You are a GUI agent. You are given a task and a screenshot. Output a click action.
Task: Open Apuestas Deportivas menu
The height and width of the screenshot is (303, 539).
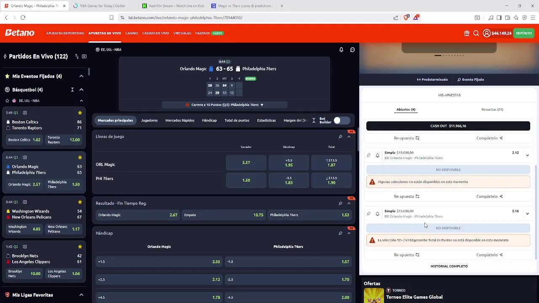(x=65, y=33)
